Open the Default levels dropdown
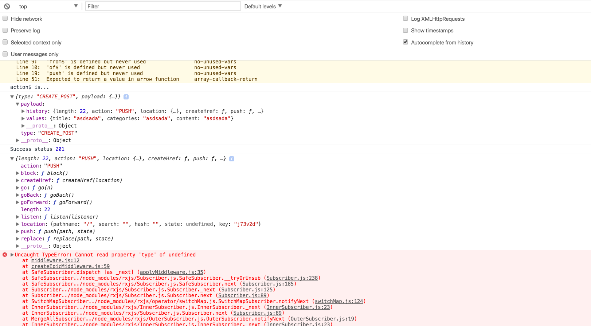This screenshot has height=326, width=591. pyautogui.click(x=263, y=6)
